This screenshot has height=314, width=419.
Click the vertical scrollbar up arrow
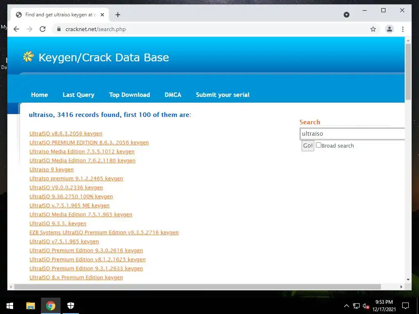pyautogui.click(x=408, y=40)
